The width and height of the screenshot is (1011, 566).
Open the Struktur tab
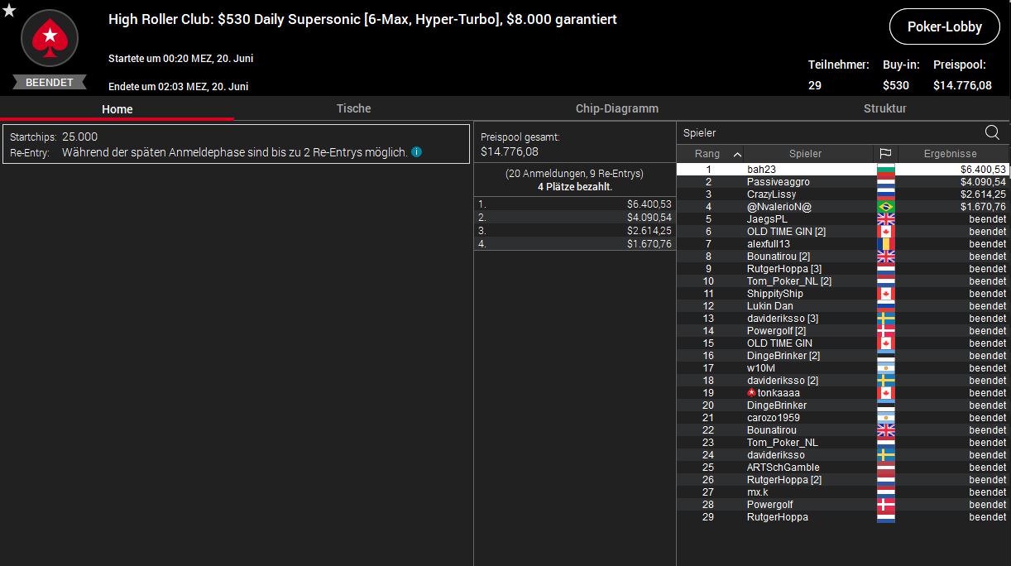(884, 108)
